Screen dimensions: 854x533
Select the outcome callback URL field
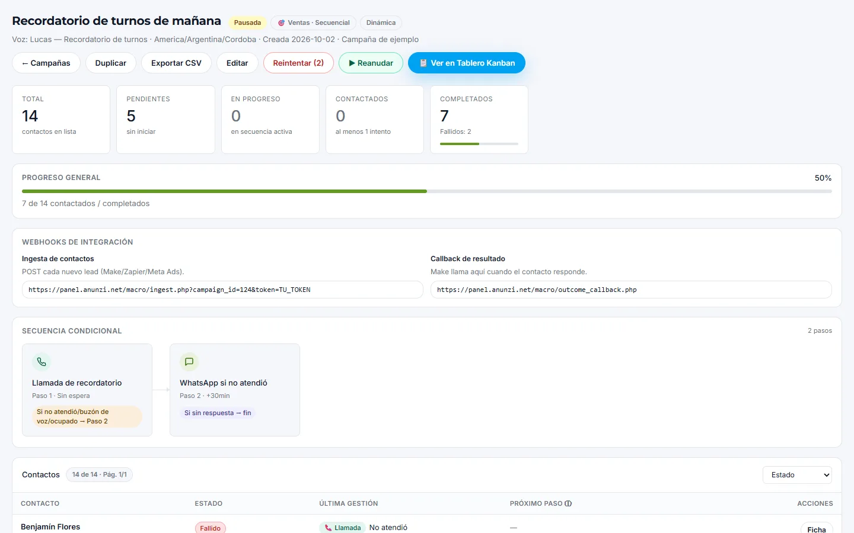click(631, 290)
